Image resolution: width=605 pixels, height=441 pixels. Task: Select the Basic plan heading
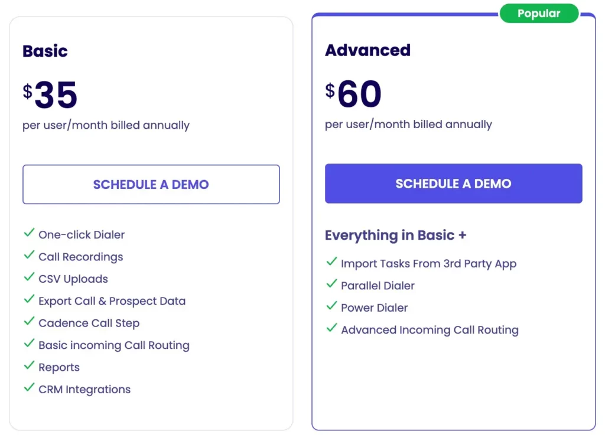(x=45, y=51)
